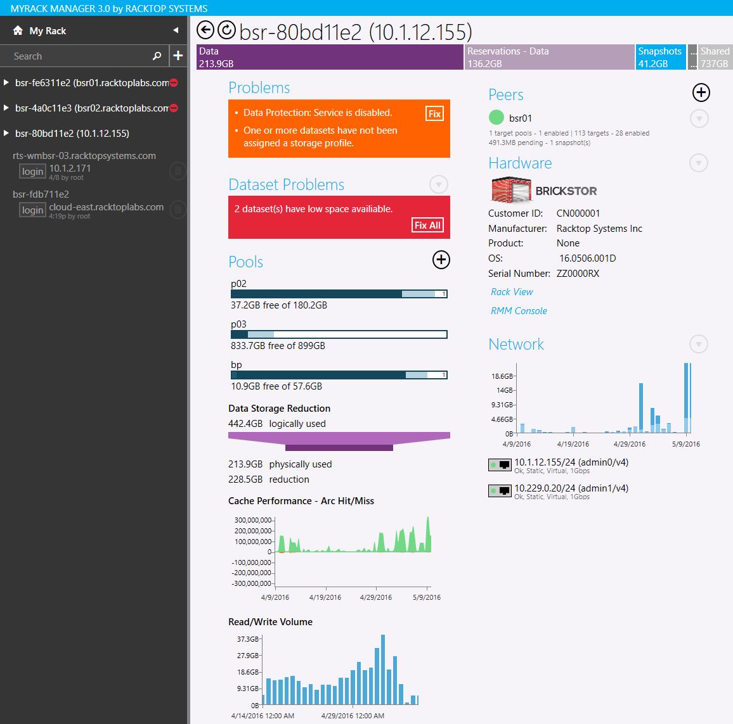Click the admin1/v4 network interface icon
The height and width of the screenshot is (724, 733).
coord(500,491)
